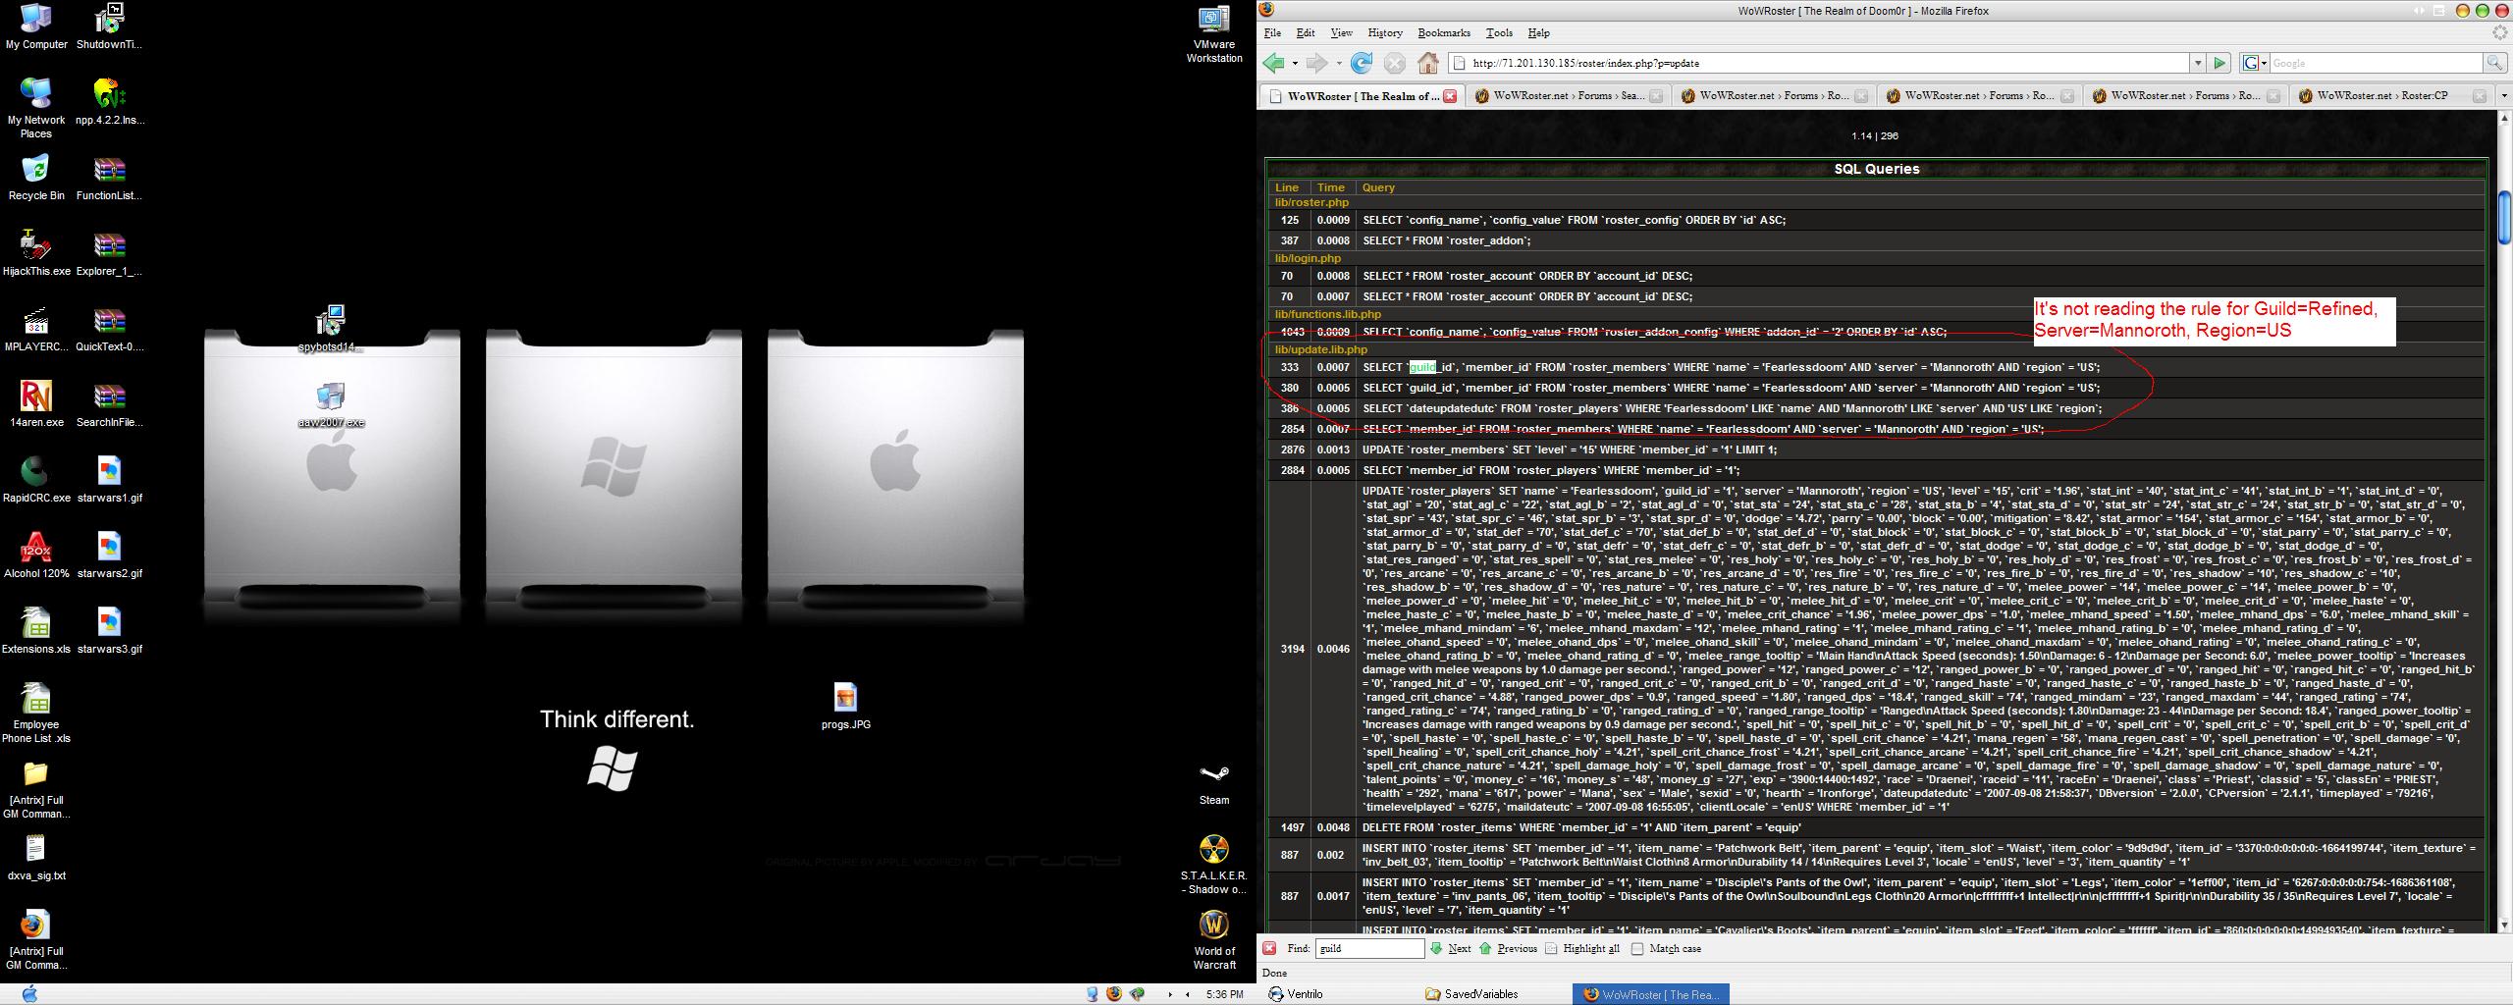This screenshot has height=1005, width=2513.
Task: Select the aaw2007.exe desktop icon
Action: [x=331, y=404]
